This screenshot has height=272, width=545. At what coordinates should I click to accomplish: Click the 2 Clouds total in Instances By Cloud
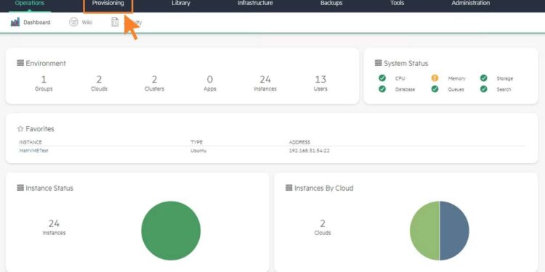(x=323, y=227)
